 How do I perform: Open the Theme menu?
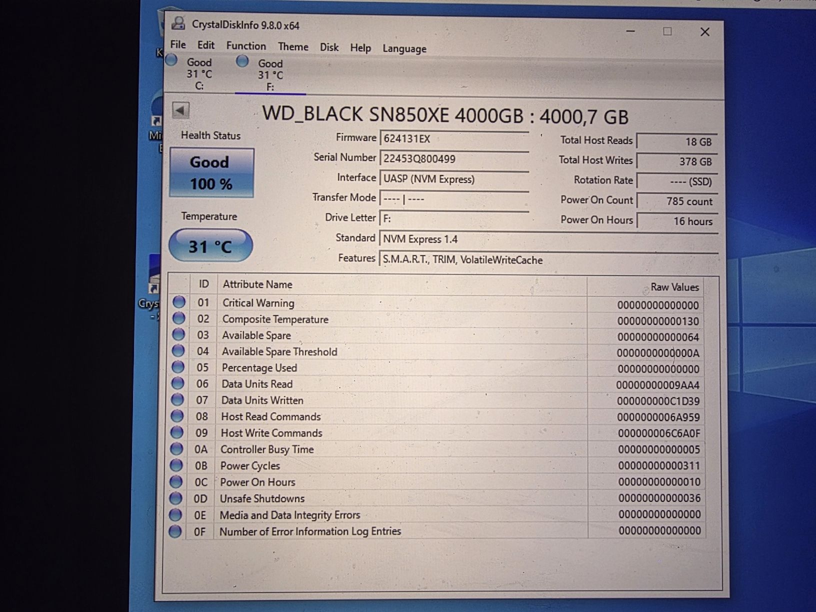pos(293,47)
